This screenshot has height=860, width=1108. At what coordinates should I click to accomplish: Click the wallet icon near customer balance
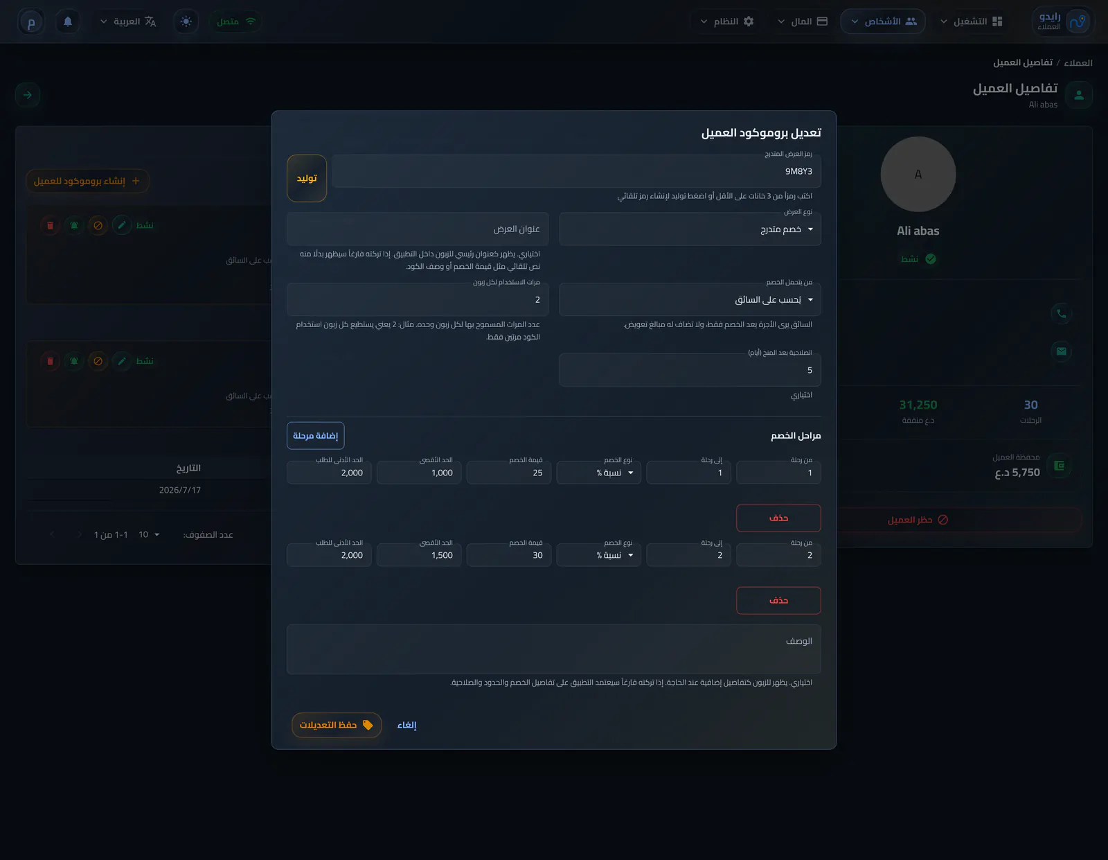click(x=1059, y=466)
